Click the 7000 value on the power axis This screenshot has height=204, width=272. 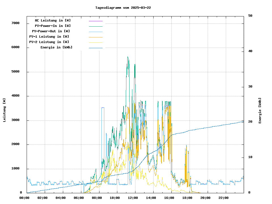[15, 23]
